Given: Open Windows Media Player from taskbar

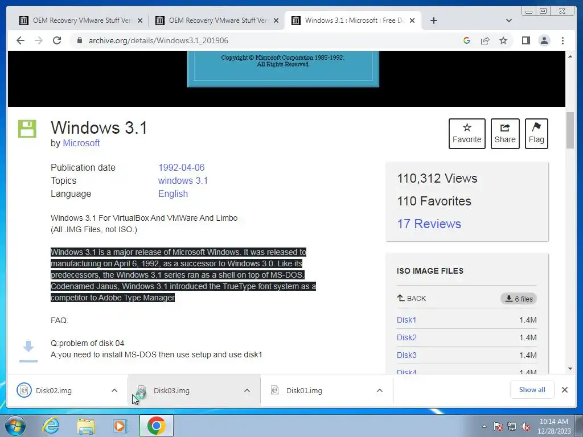Looking at the screenshot, I should 121,426.
